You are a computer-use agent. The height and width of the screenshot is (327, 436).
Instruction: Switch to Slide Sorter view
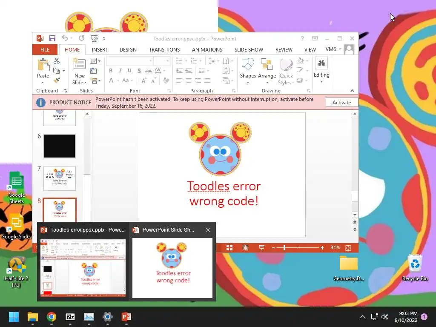[x=229, y=247]
